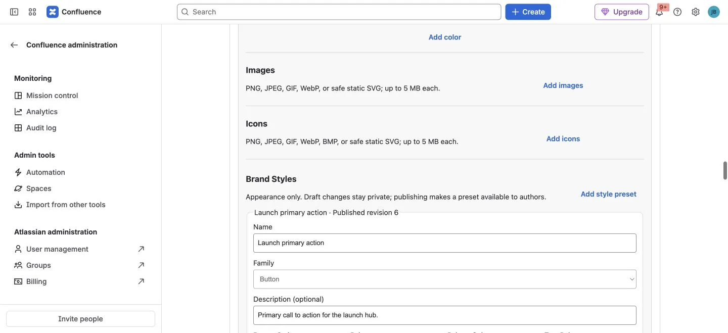
Task: Click the PNG, JPEG, GIF, WebP, BMP format note
Action: click(x=352, y=141)
